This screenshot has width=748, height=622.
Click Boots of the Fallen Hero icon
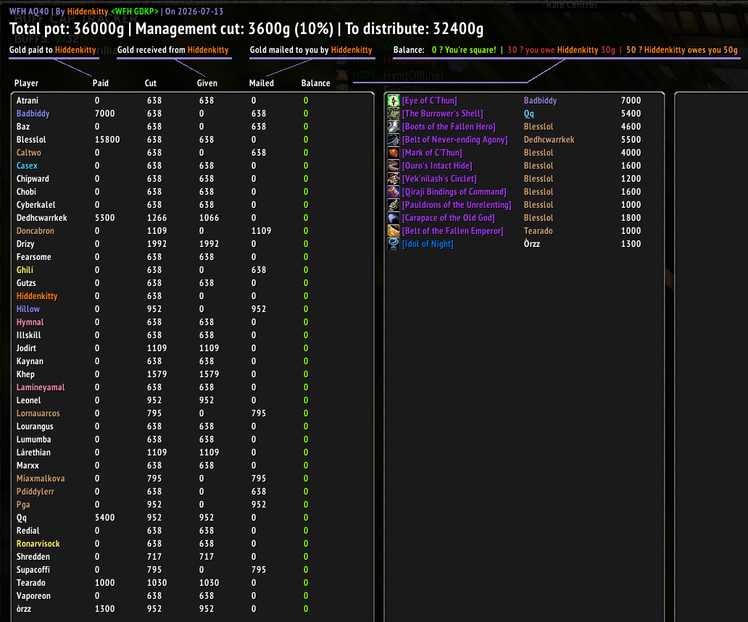(x=393, y=127)
